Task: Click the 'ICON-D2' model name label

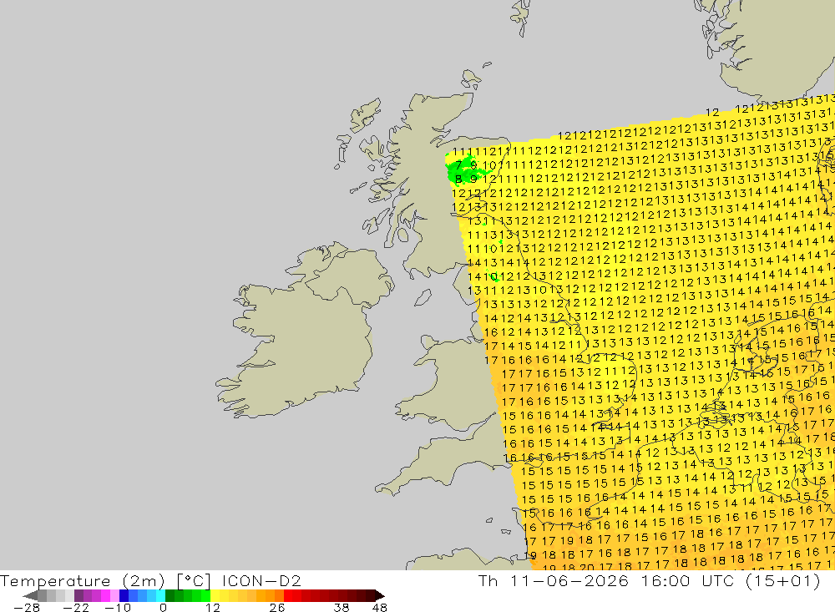Action: click(x=261, y=580)
